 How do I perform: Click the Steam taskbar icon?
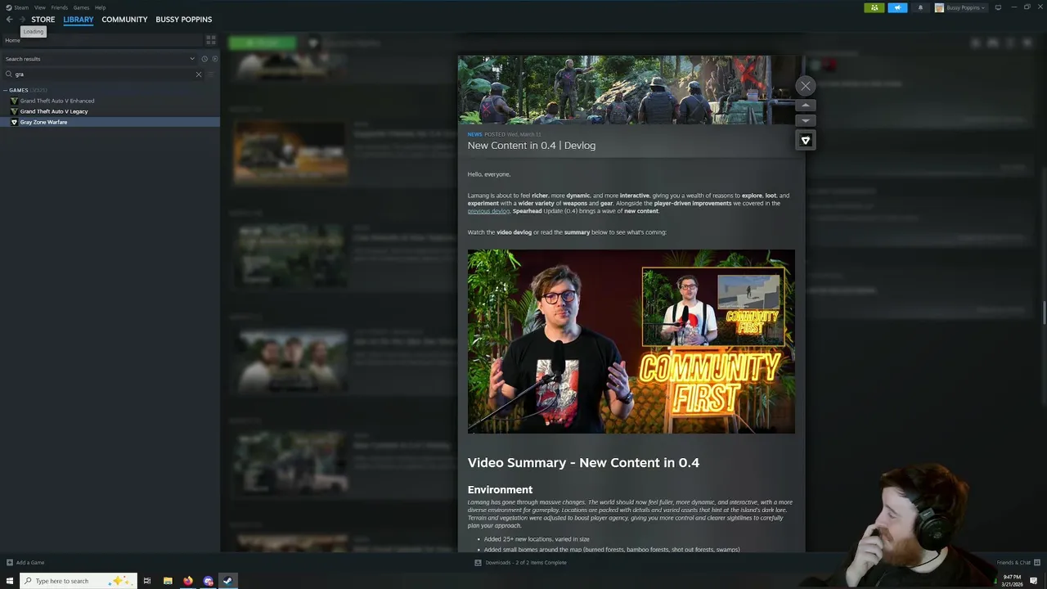[228, 581]
